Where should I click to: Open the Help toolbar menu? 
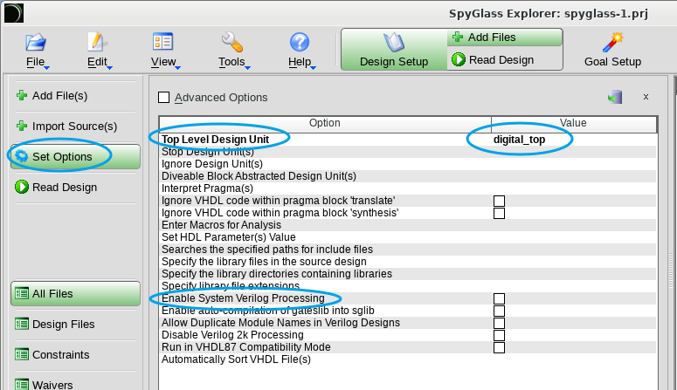click(x=300, y=49)
